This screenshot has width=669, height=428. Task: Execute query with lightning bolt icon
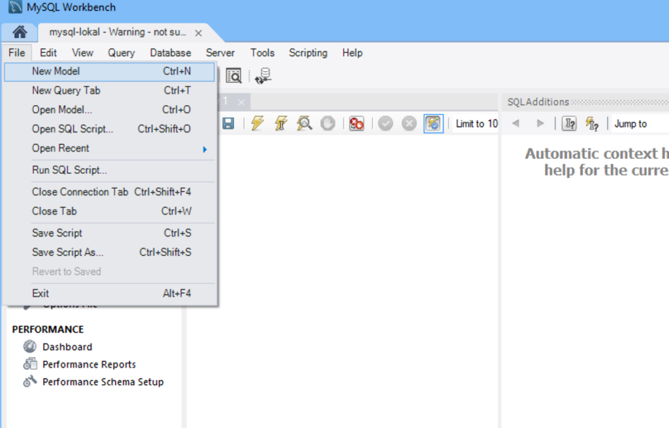coord(257,123)
